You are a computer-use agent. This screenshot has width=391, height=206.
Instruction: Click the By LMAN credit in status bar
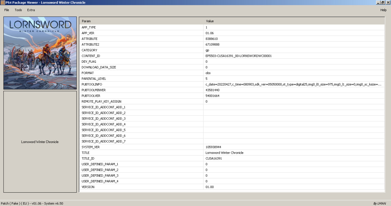tap(379, 203)
